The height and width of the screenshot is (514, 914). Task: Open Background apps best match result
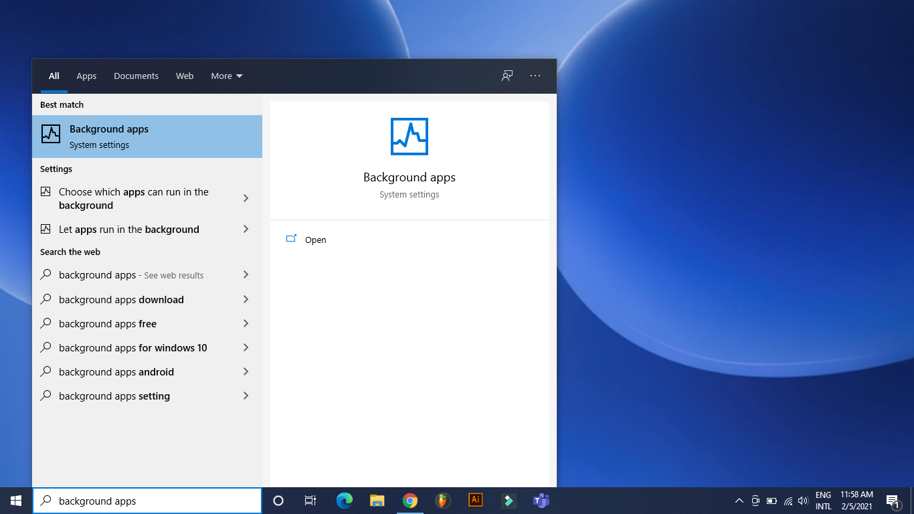tap(147, 137)
